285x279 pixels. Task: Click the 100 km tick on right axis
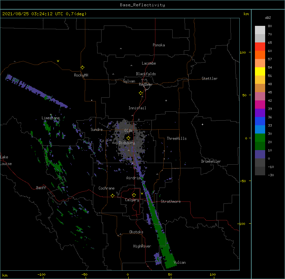click(x=243, y=52)
